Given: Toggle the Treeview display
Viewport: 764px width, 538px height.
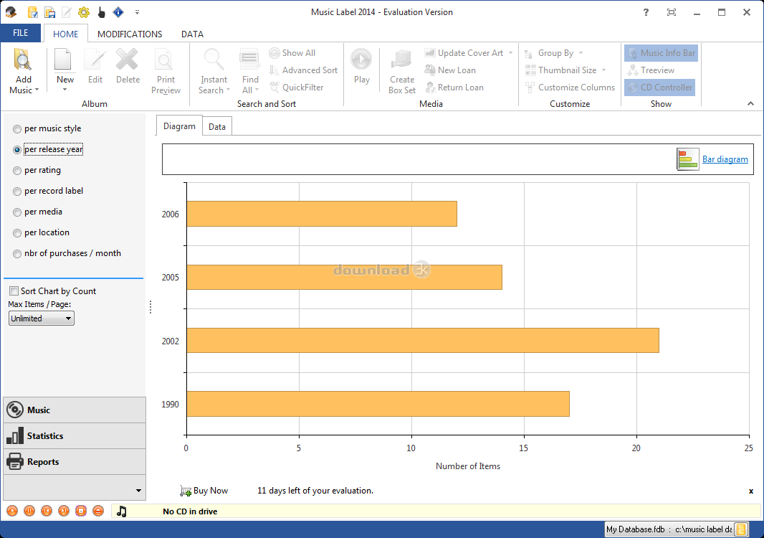Looking at the screenshot, I should click(x=651, y=70).
